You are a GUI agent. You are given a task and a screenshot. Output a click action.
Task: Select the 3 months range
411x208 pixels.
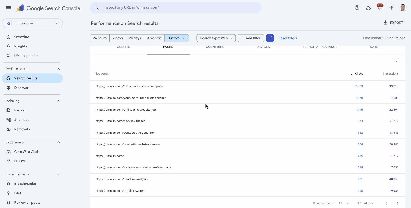pos(154,38)
